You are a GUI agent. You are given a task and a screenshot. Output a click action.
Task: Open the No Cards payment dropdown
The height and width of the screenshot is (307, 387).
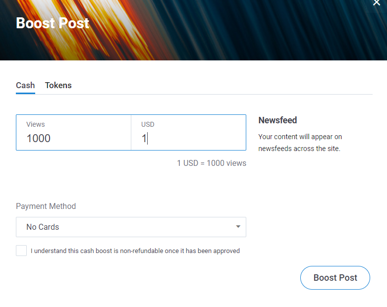[x=131, y=227]
